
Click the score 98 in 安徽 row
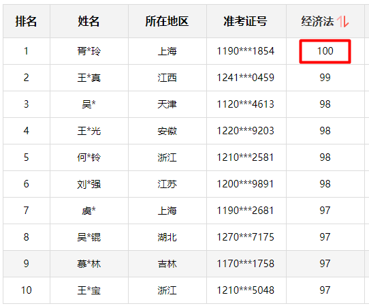325,131
